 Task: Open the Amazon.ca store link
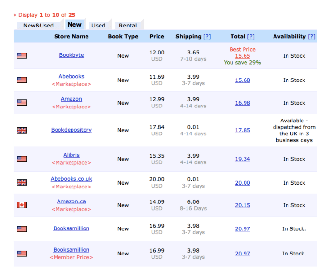[72, 201]
